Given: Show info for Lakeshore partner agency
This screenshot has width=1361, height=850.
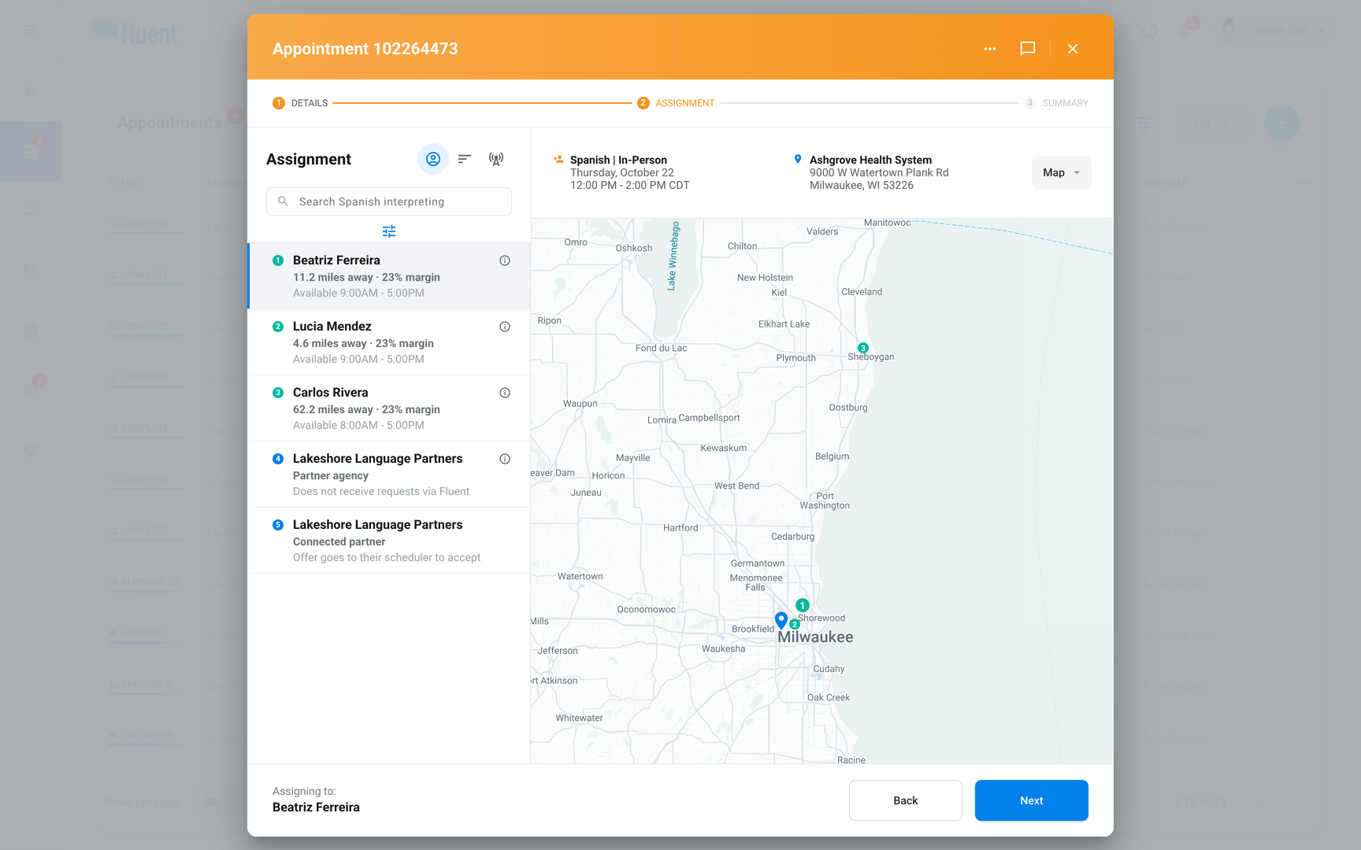Looking at the screenshot, I should coord(505,459).
